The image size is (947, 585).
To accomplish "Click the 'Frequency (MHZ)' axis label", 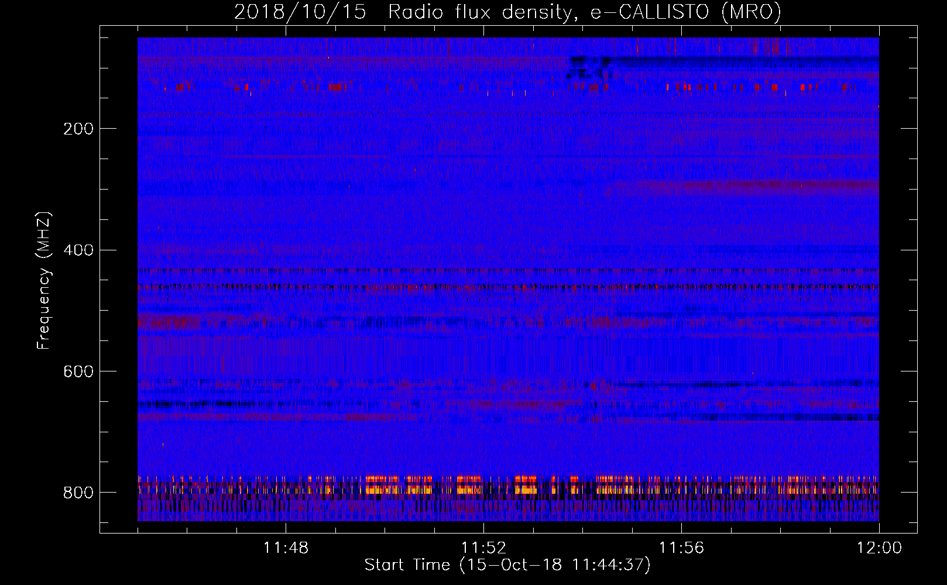I will point(44,280).
